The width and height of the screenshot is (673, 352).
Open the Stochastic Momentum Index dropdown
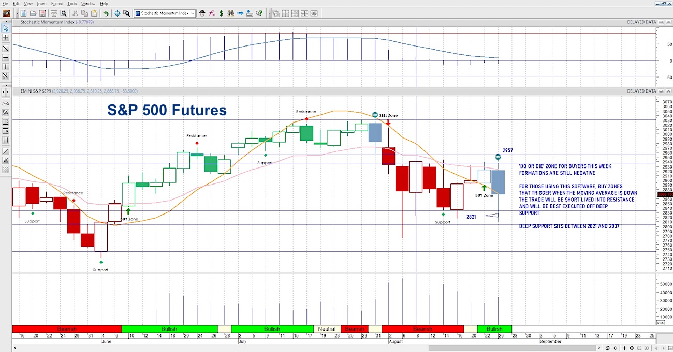[165, 13]
